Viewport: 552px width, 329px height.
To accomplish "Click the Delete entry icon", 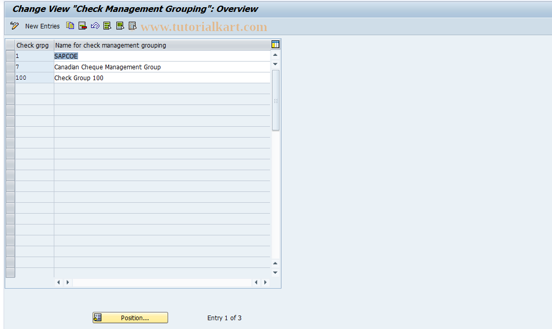I will tap(83, 26).
